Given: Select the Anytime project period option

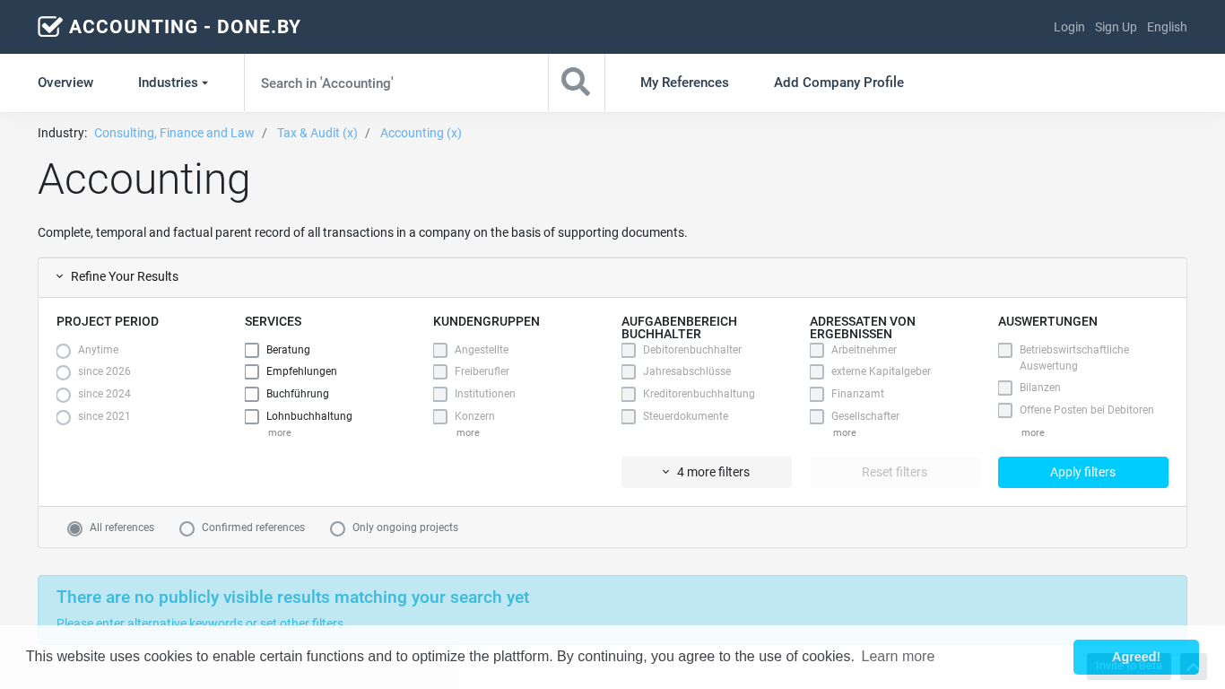Looking at the screenshot, I should 64,351.
